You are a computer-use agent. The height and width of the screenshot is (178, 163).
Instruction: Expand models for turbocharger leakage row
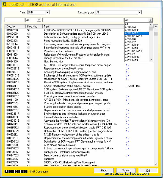[128, 114]
